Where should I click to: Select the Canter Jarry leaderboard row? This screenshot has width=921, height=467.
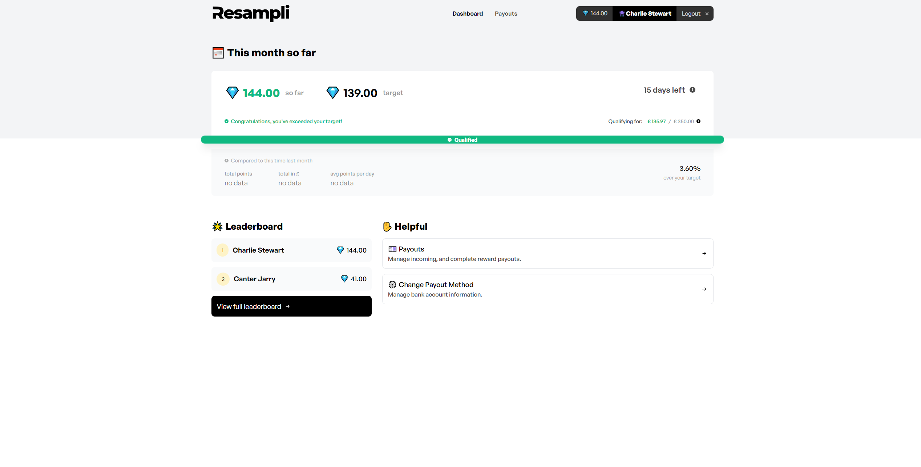(291, 279)
